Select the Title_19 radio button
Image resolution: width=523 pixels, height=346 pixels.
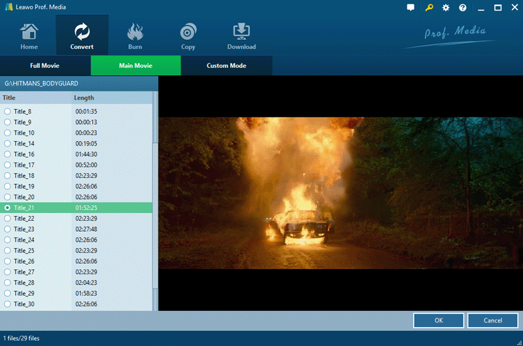pyautogui.click(x=7, y=186)
